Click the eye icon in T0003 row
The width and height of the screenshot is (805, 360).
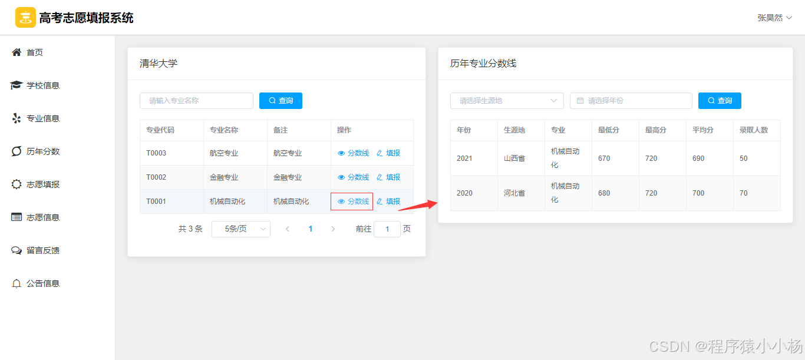pyautogui.click(x=341, y=153)
